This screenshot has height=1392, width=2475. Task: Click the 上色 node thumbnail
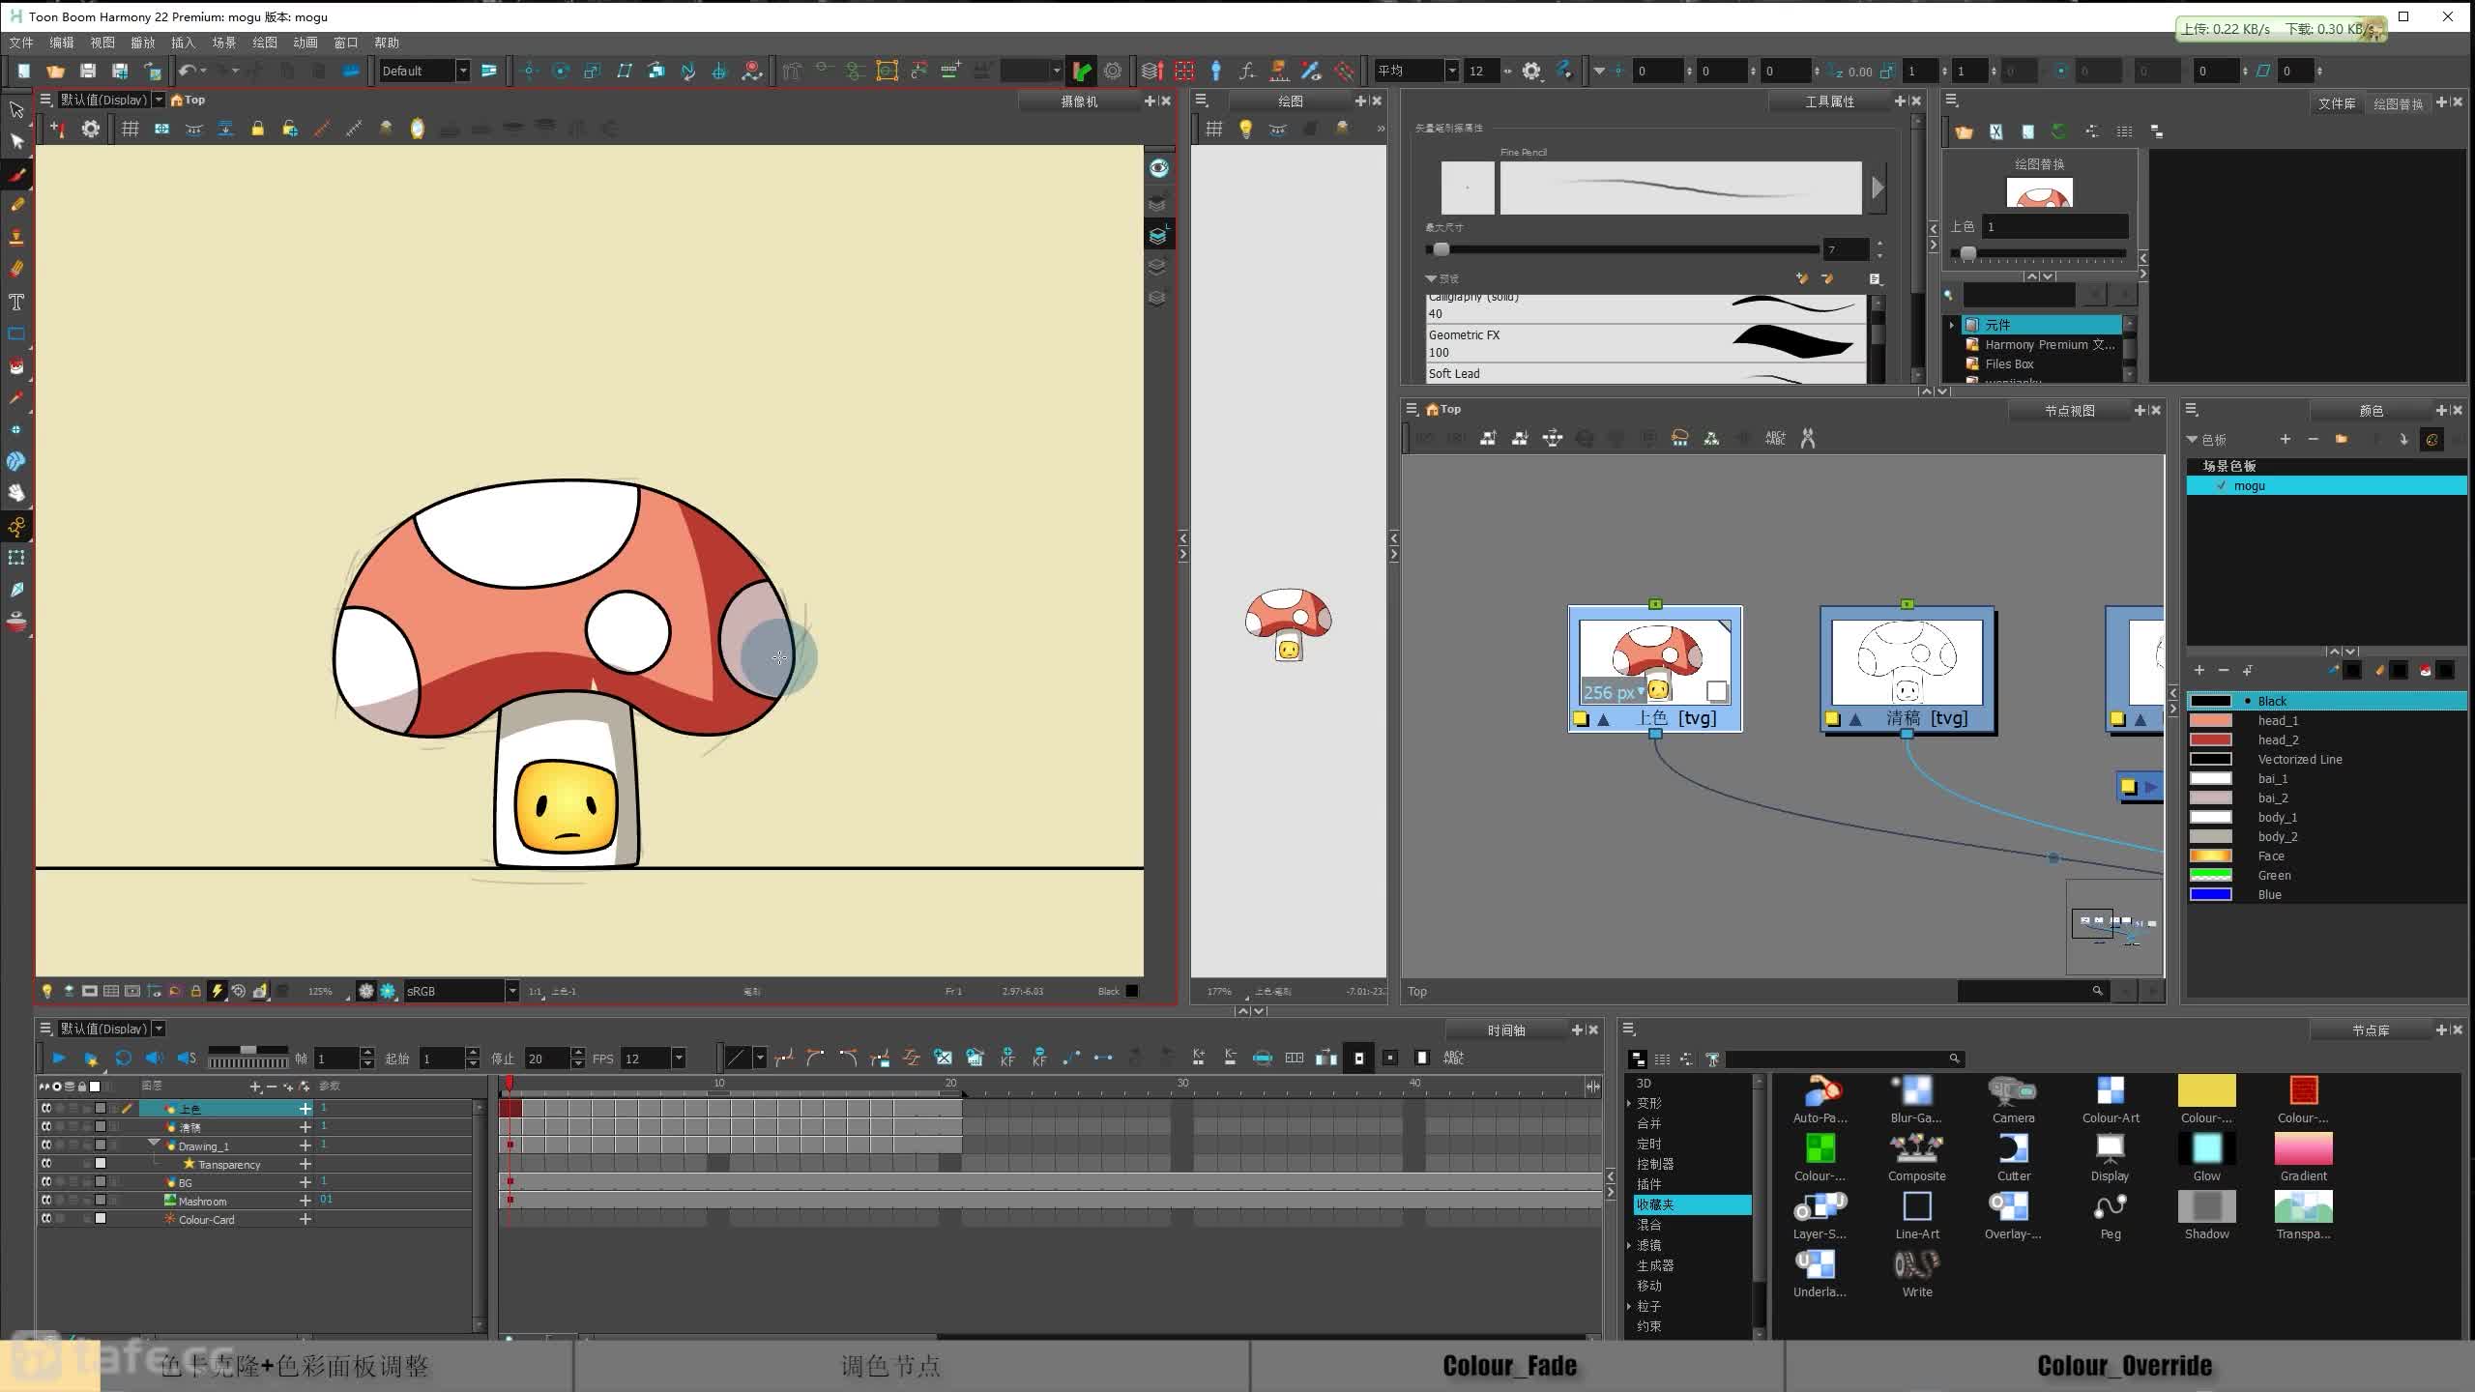[x=1655, y=662]
